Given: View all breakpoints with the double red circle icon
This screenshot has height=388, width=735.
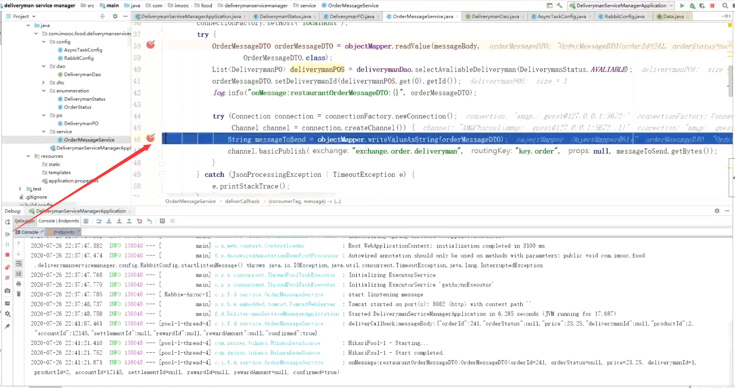Looking at the screenshot, I should coord(7,268).
